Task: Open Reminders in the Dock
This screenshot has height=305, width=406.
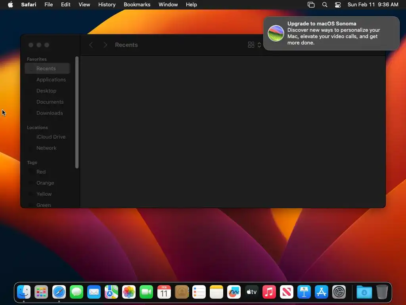Action: point(199,292)
